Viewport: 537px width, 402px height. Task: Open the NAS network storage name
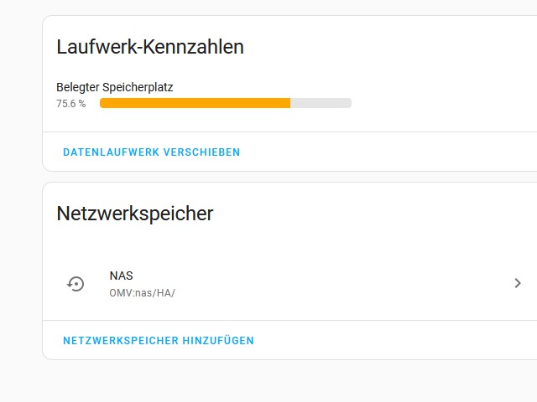tap(121, 276)
